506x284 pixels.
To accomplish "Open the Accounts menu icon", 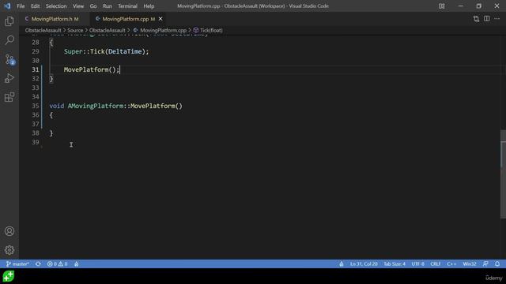I will pyautogui.click(x=9, y=231).
